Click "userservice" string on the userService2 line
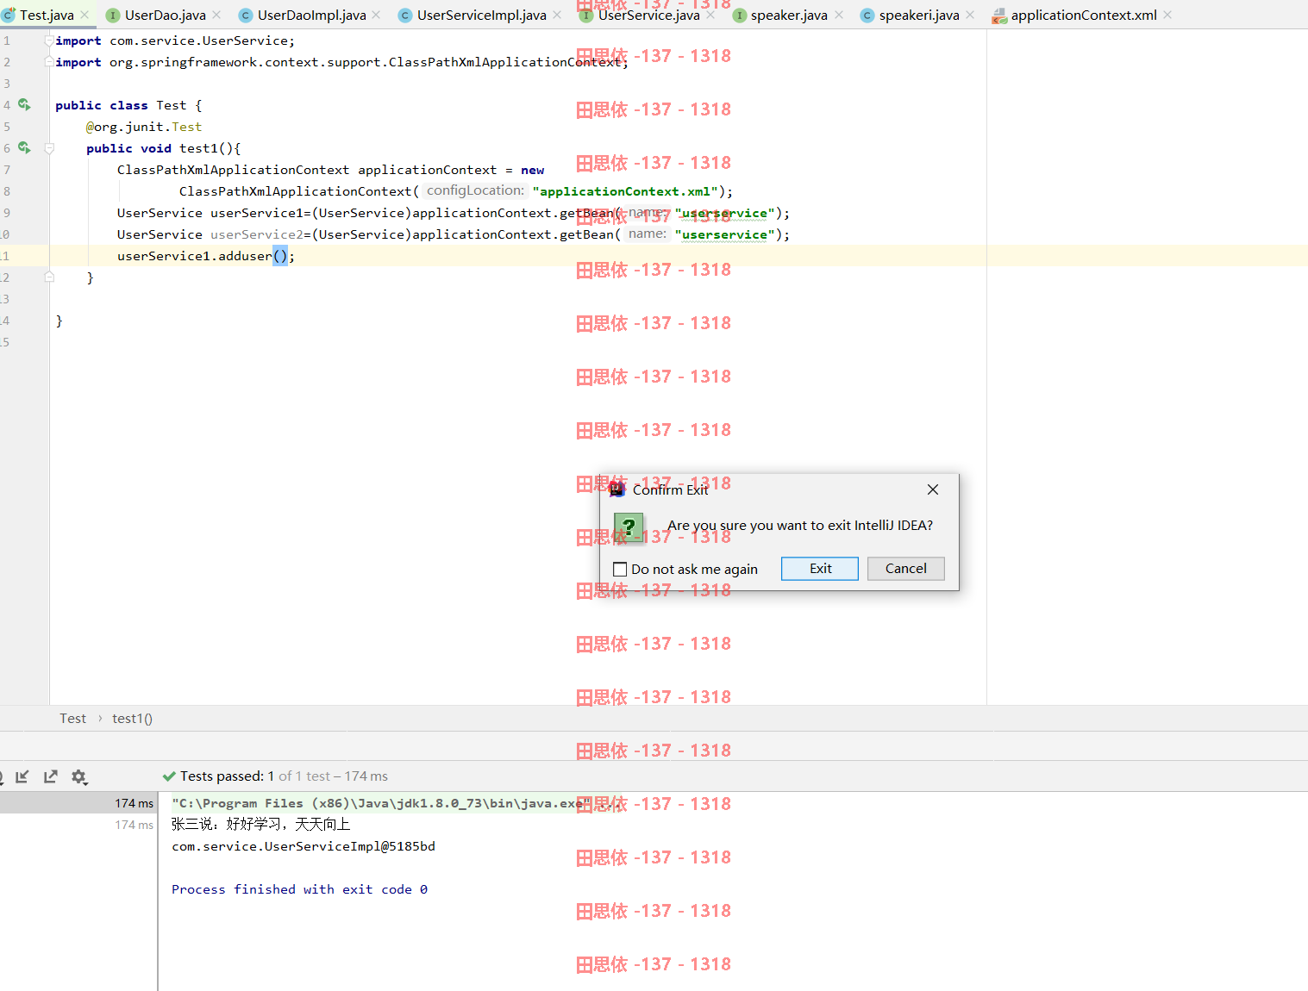This screenshot has width=1308, height=991. [x=724, y=234]
